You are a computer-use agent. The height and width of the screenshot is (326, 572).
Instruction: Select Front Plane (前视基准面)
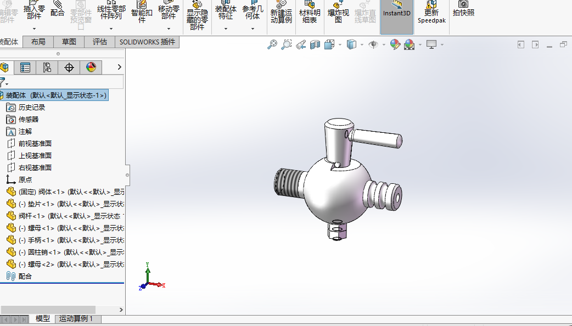(x=29, y=144)
